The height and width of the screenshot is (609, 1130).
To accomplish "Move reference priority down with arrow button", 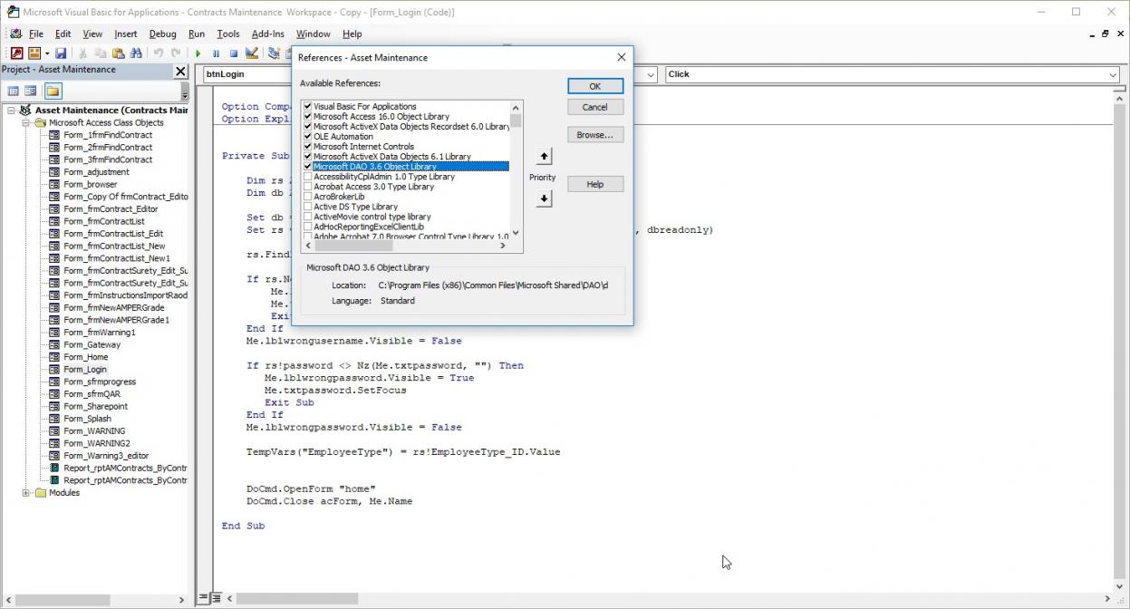I will coord(544,198).
